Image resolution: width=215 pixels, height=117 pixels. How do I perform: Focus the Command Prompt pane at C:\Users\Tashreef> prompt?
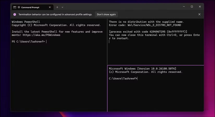coord(123,79)
